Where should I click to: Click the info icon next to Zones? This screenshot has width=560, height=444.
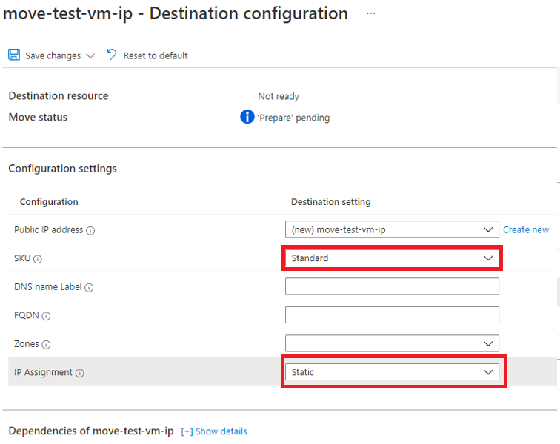point(46,345)
